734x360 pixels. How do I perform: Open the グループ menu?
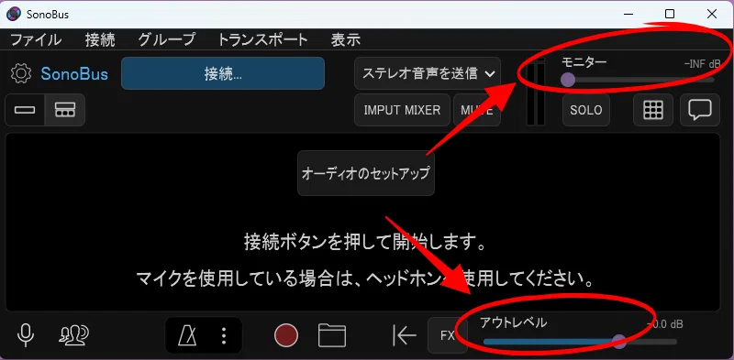(167, 39)
